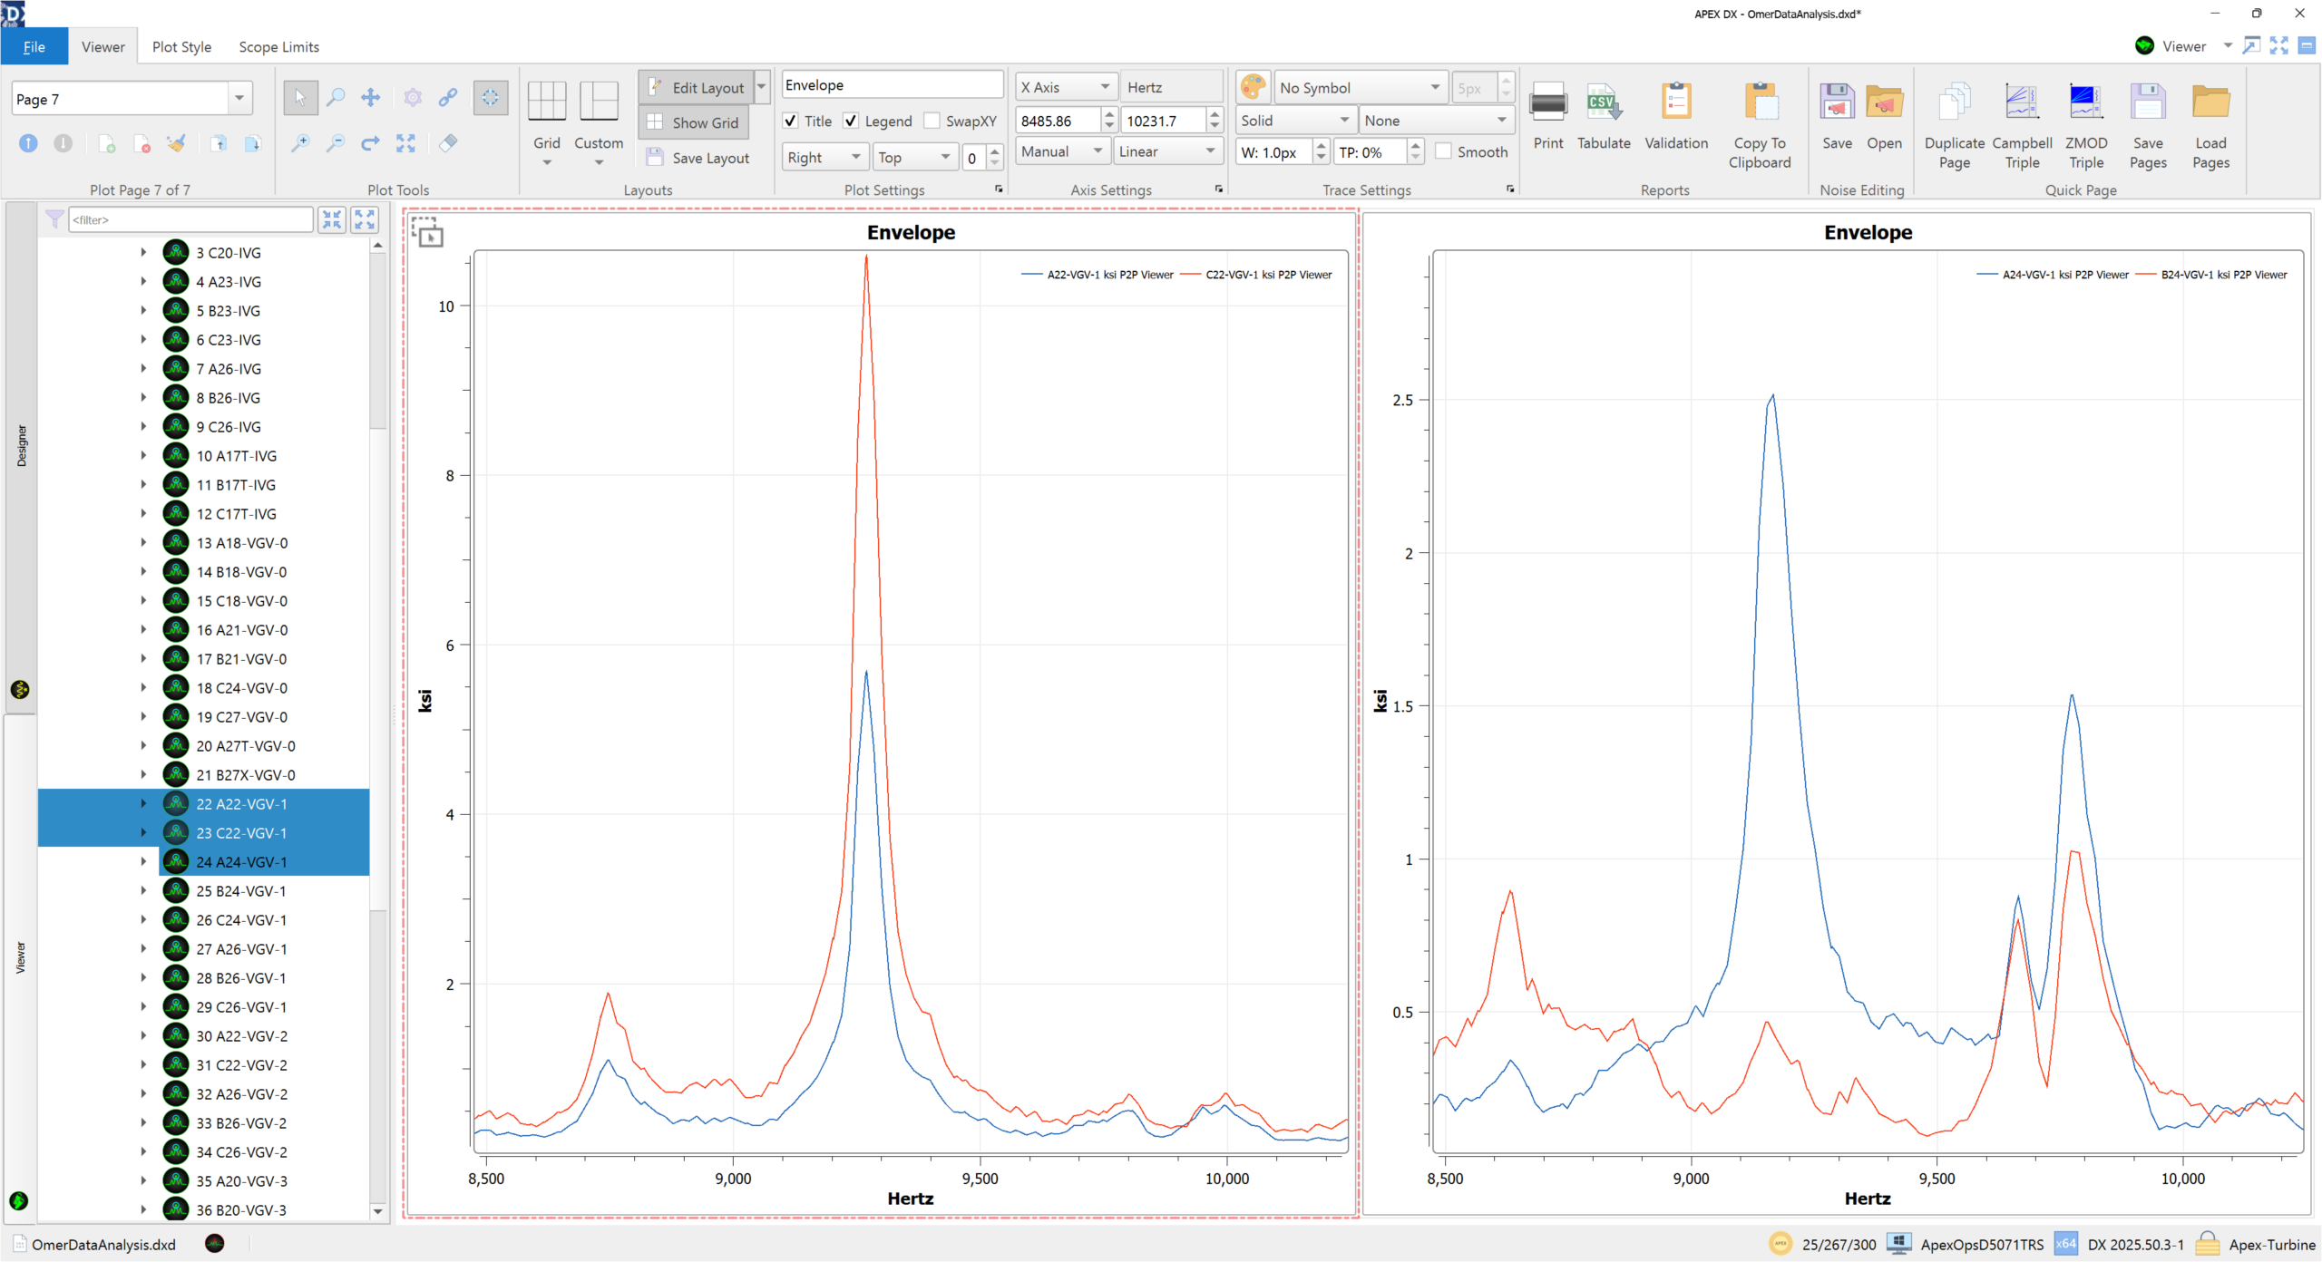This screenshot has height=1262, width=2322.
Task: Open the Scope Limits tab
Action: point(278,47)
